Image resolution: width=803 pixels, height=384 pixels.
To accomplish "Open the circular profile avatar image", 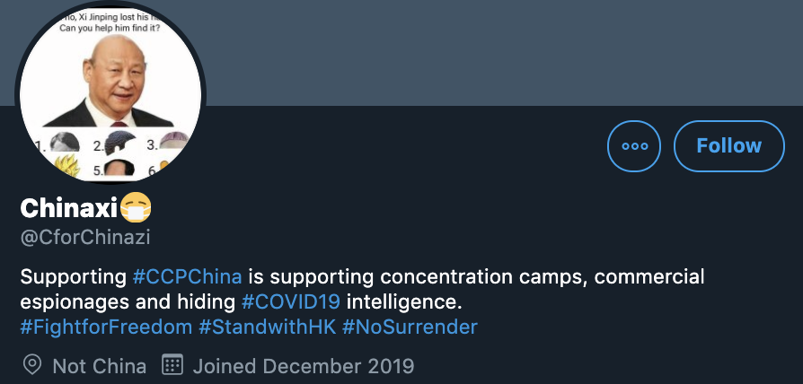I will point(110,92).
